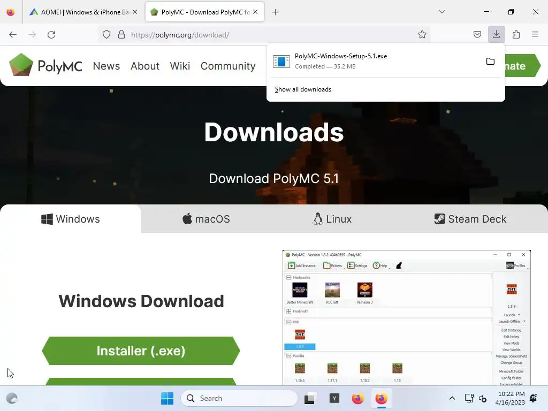This screenshot has height=411, width=548.
Task: Open Task View icon on taskbar
Action: click(310, 398)
